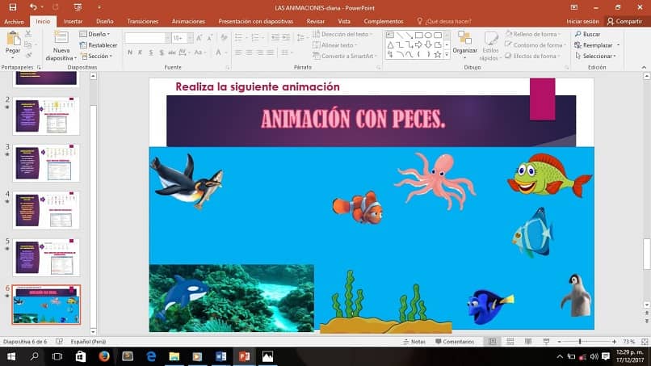Select slide 3 thumbnail

tap(46, 162)
